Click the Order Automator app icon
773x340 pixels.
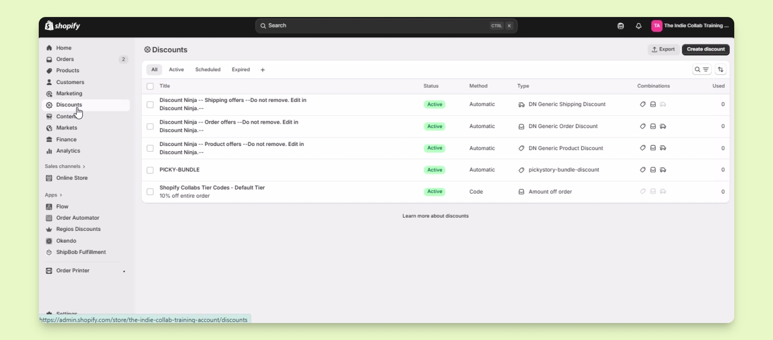49,218
